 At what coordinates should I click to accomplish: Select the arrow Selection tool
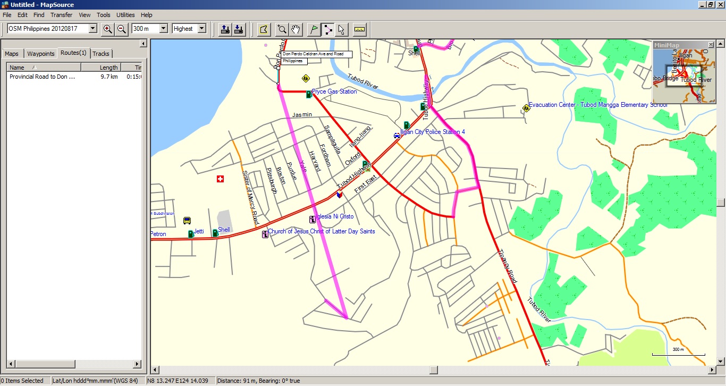pos(341,29)
